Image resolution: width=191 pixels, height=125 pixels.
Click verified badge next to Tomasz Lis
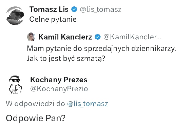[x=74, y=9]
